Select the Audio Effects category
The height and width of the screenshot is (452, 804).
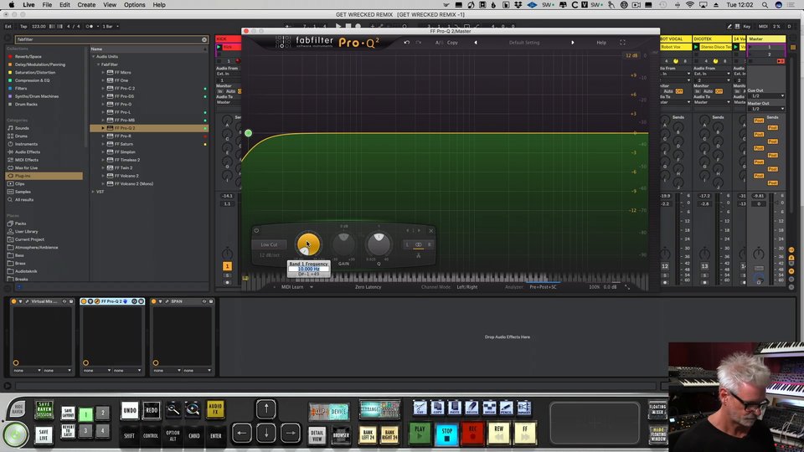tap(28, 152)
